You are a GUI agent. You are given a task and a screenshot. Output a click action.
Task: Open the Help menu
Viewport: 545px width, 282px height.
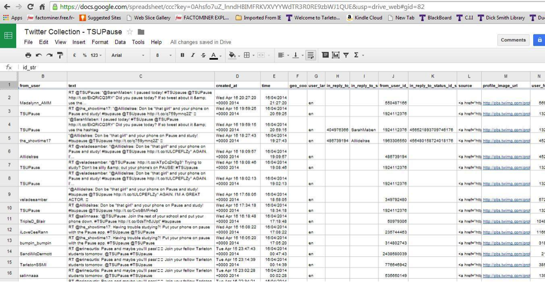point(157,42)
